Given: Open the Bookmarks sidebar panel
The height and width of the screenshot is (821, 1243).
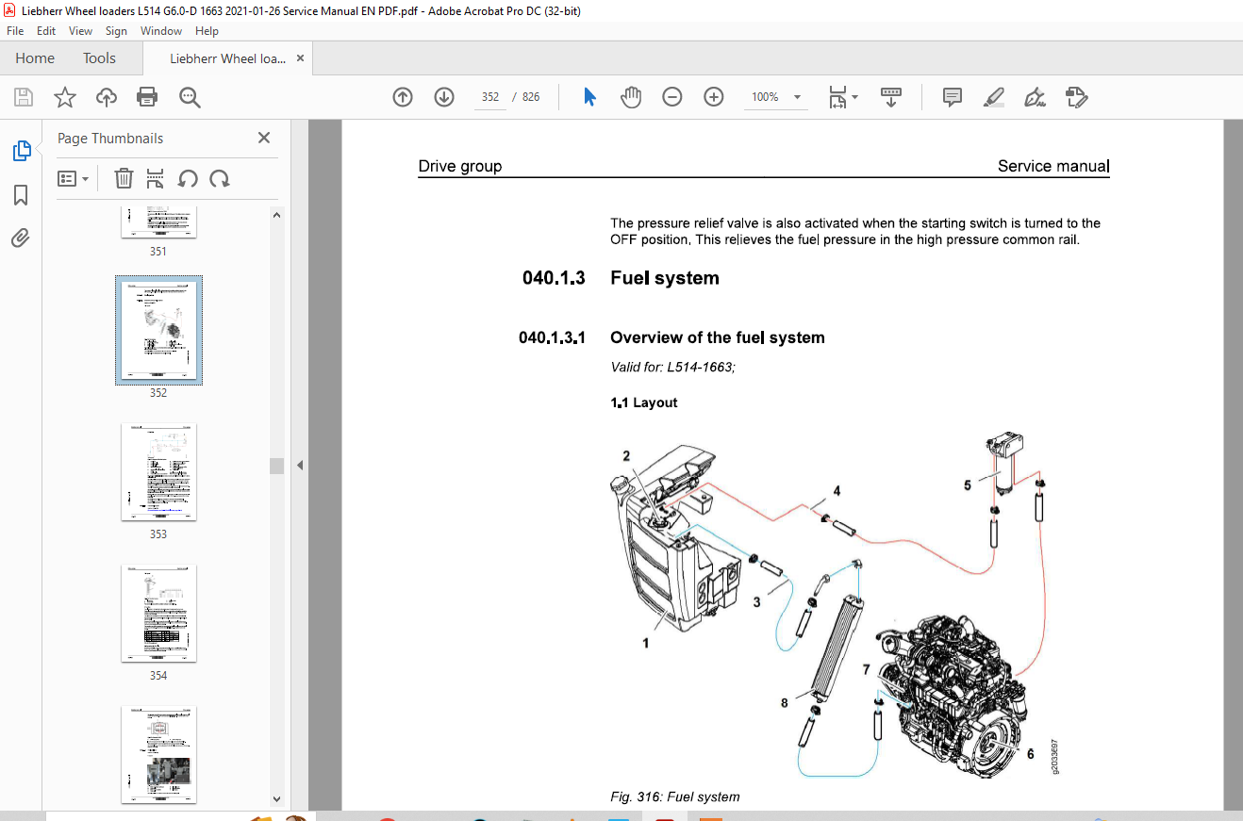Looking at the screenshot, I should point(21,195).
